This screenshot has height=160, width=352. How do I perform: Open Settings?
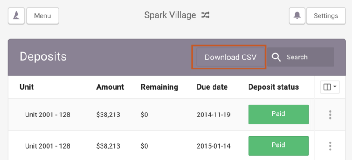[x=326, y=16]
